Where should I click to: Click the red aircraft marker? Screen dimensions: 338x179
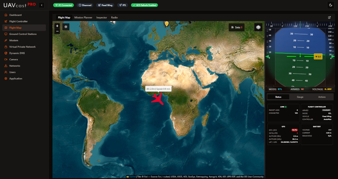pos(157,99)
